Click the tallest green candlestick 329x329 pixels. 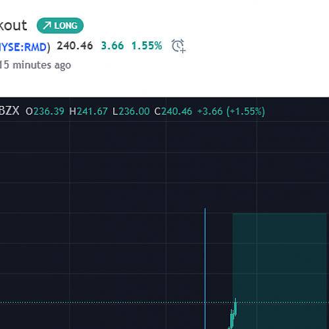236,307
